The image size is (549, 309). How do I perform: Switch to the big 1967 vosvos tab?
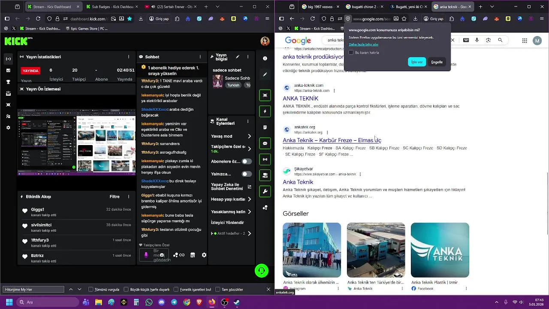point(320,7)
